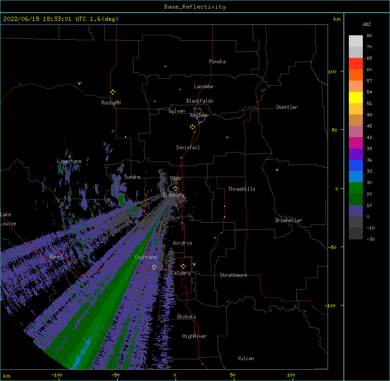The image size is (390, 381).
Task: Click the Lake Louise label
Action: pyautogui.click(x=8, y=219)
